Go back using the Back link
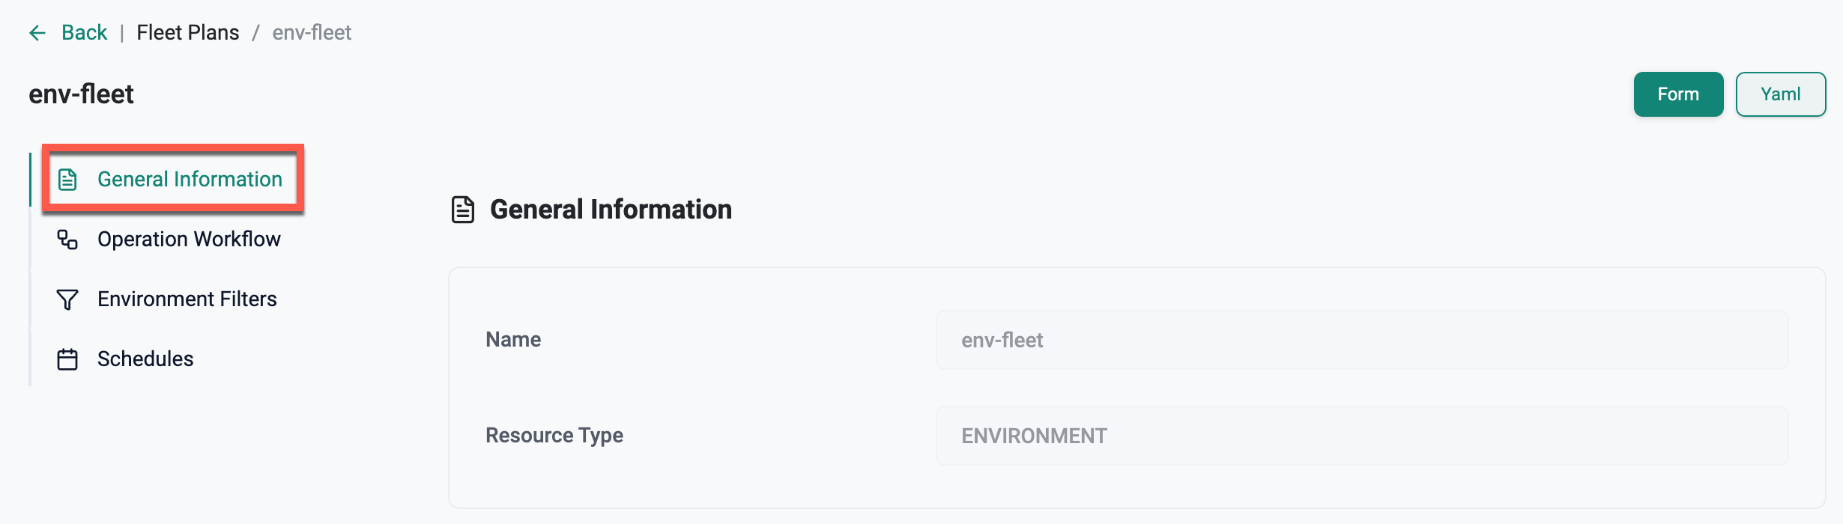This screenshot has height=524, width=1843. (84, 33)
